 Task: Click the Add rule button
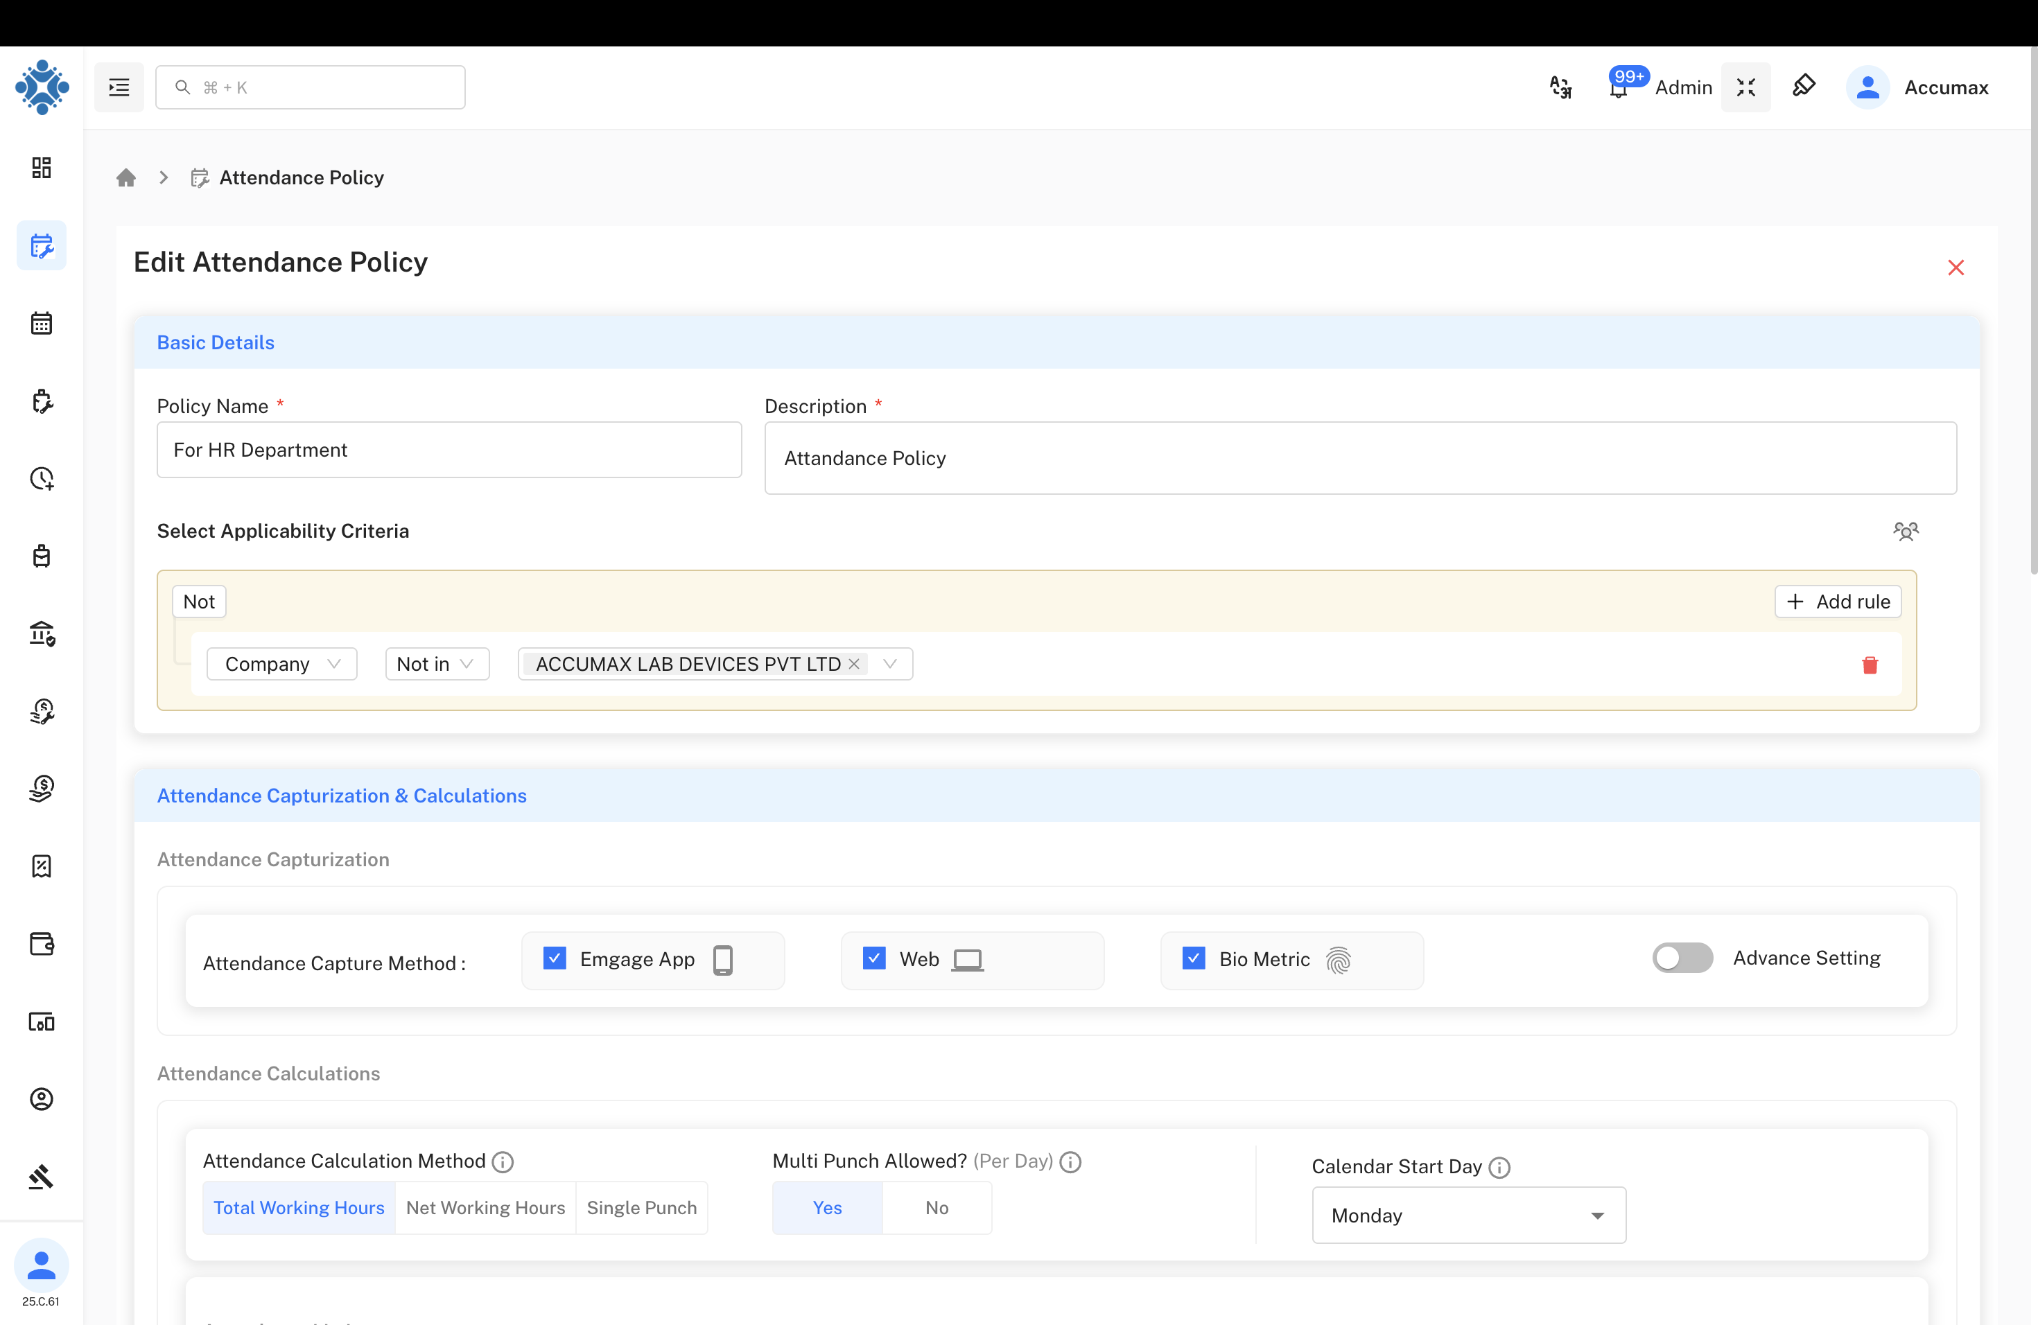click(x=1838, y=601)
